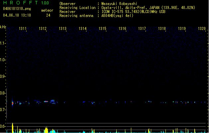
Task: Click the tallest yellow amplitude peak before 1311
Action: pos(13,128)
